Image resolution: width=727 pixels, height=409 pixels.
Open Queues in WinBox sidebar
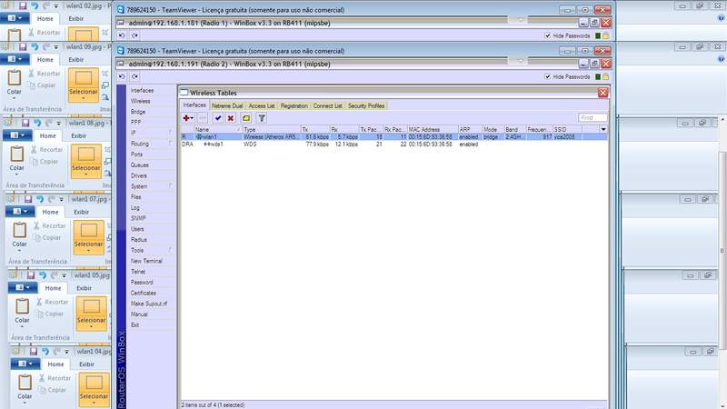click(140, 165)
